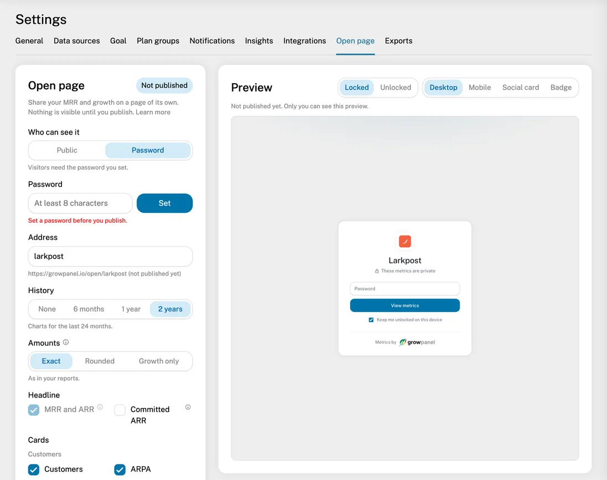Click the Not published status badge

pos(164,85)
